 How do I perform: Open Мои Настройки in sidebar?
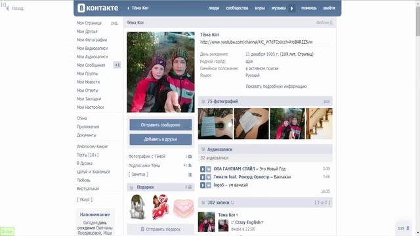tap(90, 108)
